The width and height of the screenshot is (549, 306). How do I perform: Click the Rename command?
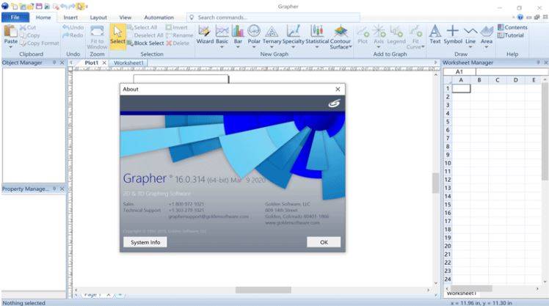click(180, 35)
